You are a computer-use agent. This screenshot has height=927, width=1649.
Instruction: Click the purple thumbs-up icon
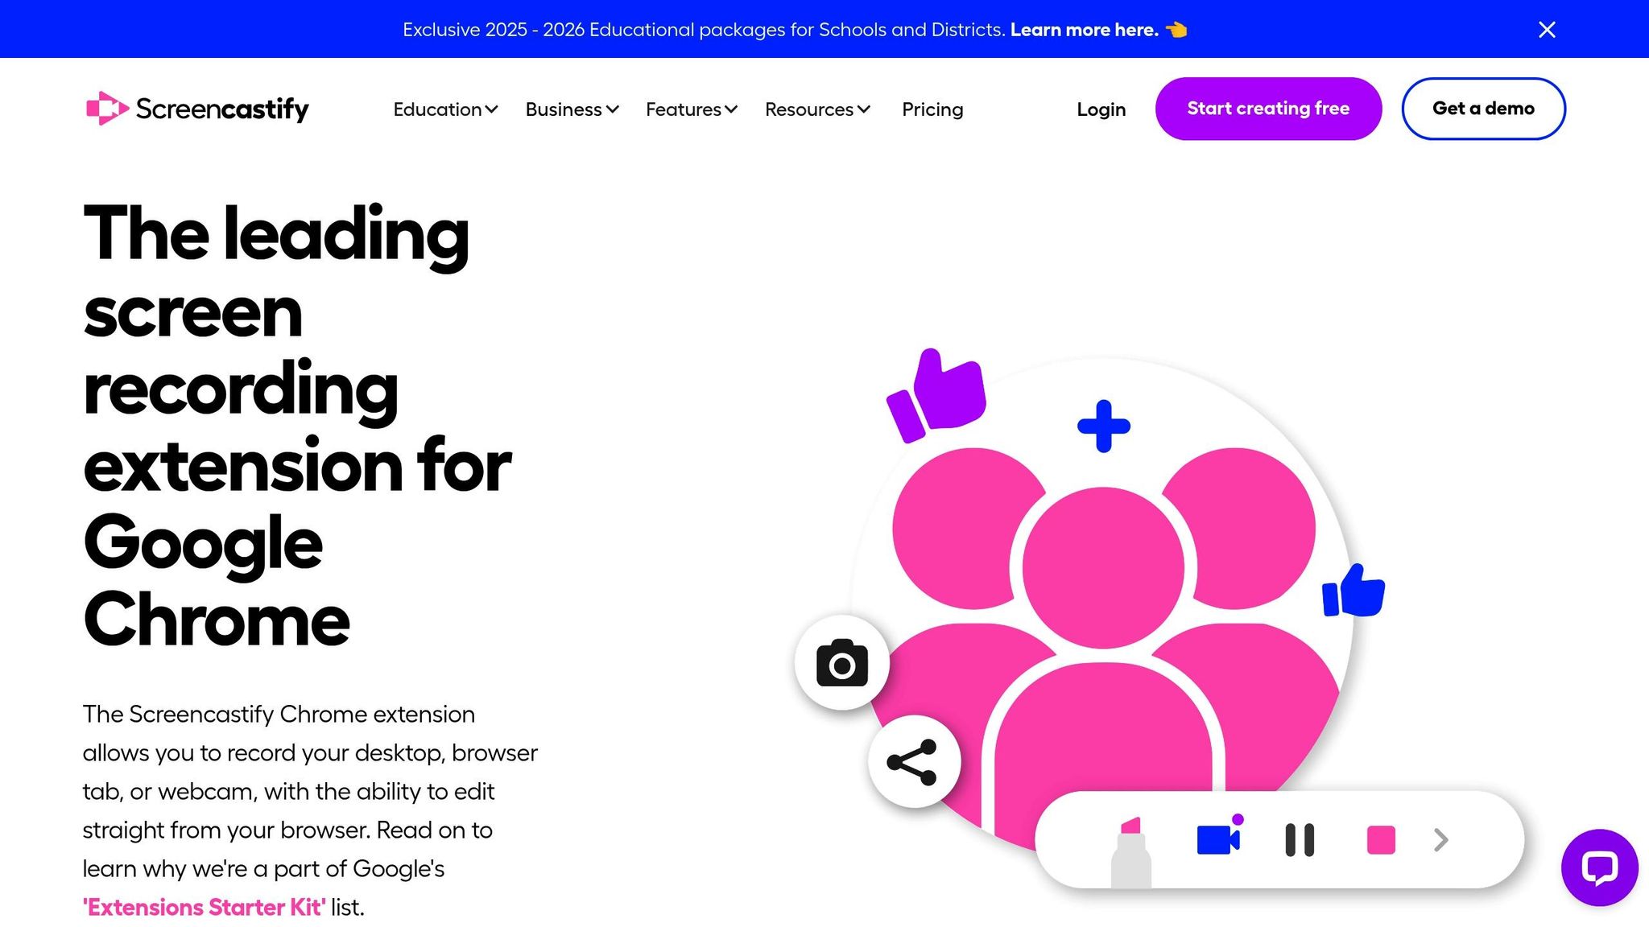coord(936,394)
